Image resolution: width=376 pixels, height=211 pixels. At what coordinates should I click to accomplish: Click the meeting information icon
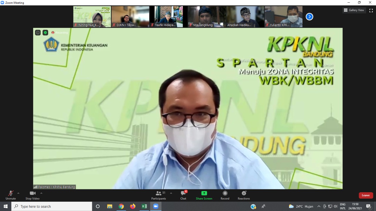38,33
